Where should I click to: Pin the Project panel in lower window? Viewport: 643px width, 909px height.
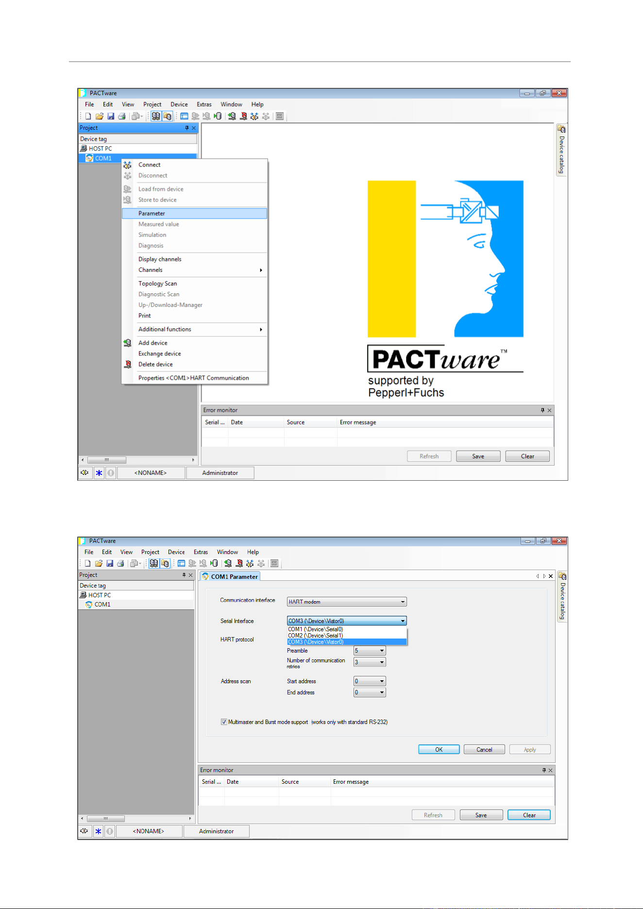click(184, 575)
